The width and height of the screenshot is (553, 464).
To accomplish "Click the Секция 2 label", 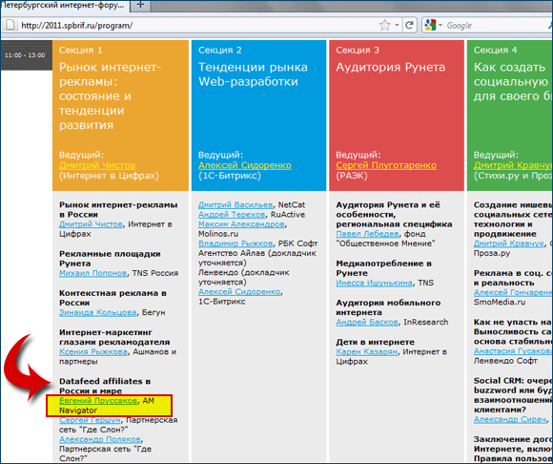I will point(219,51).
